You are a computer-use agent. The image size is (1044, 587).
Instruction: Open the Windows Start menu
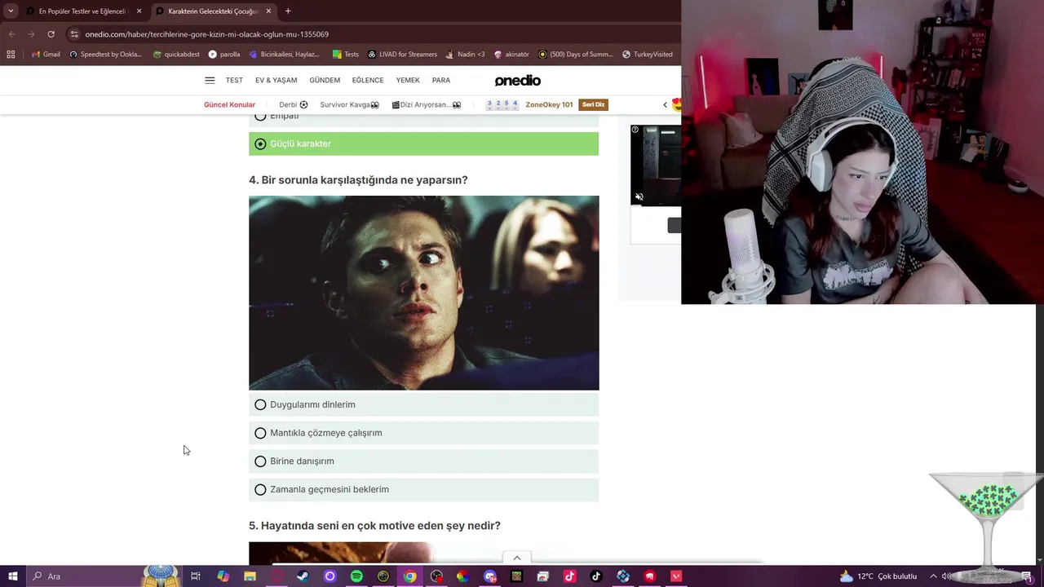point(12,576)
